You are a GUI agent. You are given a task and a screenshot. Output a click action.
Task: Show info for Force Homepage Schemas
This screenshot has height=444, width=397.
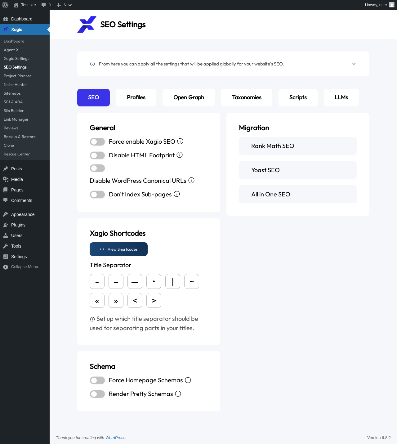(x=188, y=380)
